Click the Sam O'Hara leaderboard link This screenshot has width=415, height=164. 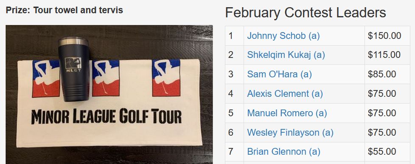(279, 74)
